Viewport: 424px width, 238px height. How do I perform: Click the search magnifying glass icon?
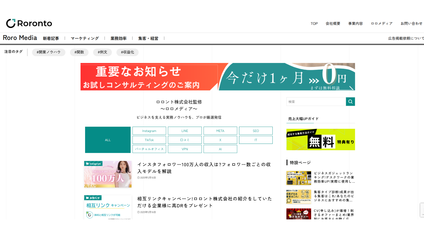click(x=350, y=102)
